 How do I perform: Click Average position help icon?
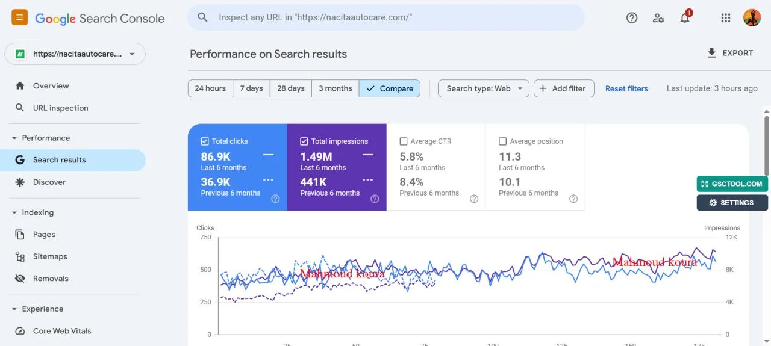[573, 199]
